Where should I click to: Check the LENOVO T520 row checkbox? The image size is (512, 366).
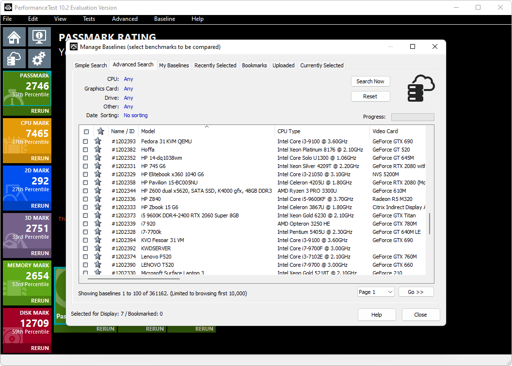pyautogui.click(x=85, y=265)
